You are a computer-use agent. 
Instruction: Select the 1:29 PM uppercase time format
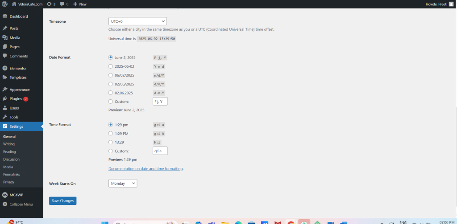click(111, 133)
